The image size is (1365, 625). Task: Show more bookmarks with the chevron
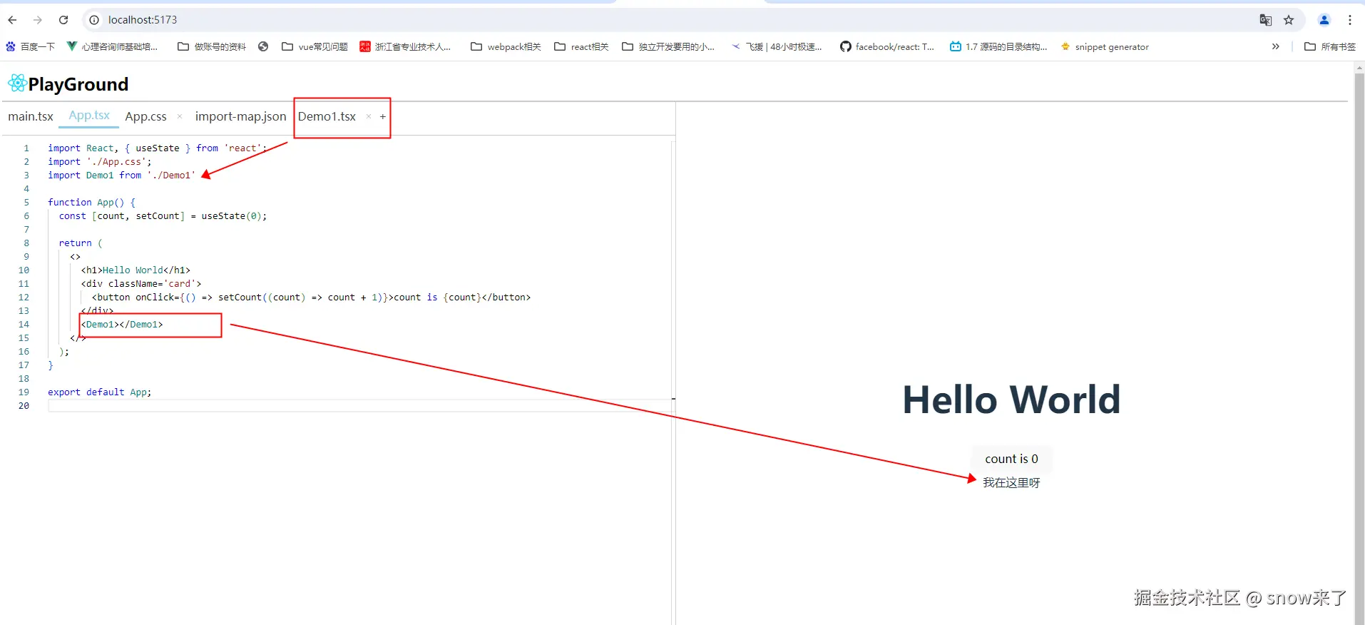pos(1275,46)
